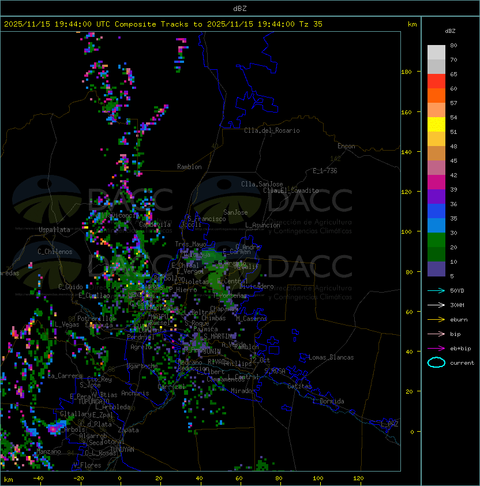Click the 'Lomas_Blancas' place label
This screenshot has width=480, height=486.
331,357
